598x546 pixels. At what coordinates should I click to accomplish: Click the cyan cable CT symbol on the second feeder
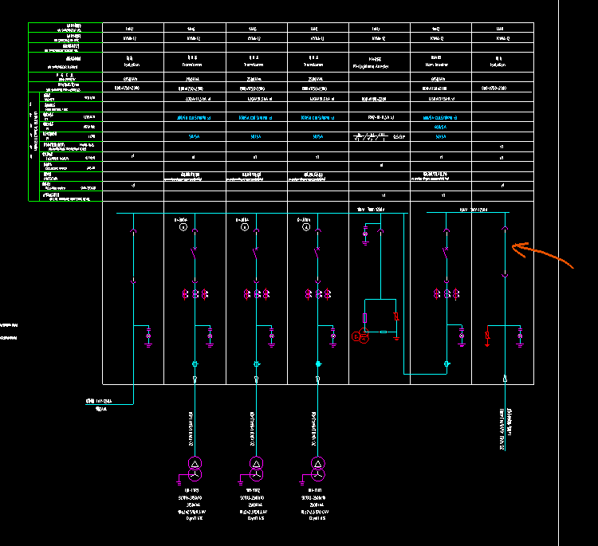195,364
